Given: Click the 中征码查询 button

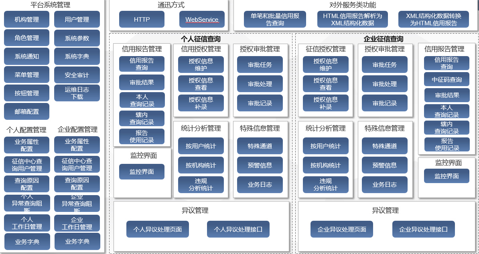Looking at the screenshot, I should coord(447,79).
